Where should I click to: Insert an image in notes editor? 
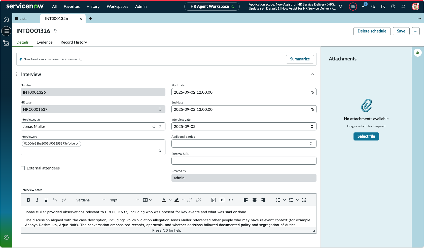213,200
